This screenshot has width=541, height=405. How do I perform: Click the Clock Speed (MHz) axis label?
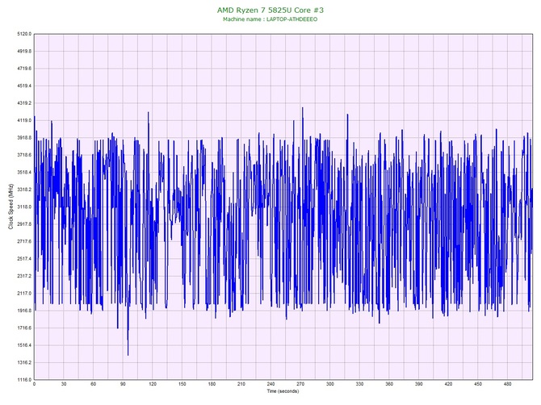click(x=10, y=207)
